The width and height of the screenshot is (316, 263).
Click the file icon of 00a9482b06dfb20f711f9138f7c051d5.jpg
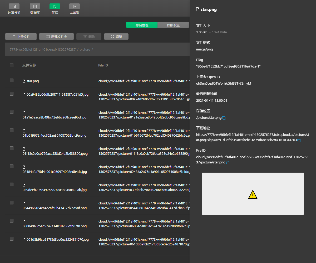(x=24, y=95)
